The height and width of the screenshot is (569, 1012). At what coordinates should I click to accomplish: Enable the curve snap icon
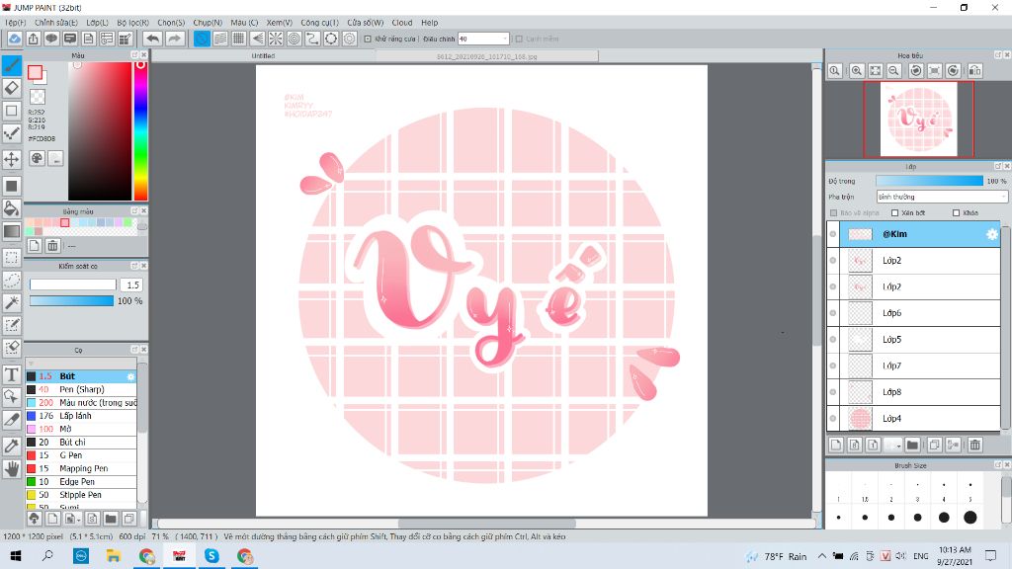coord(312,39)
